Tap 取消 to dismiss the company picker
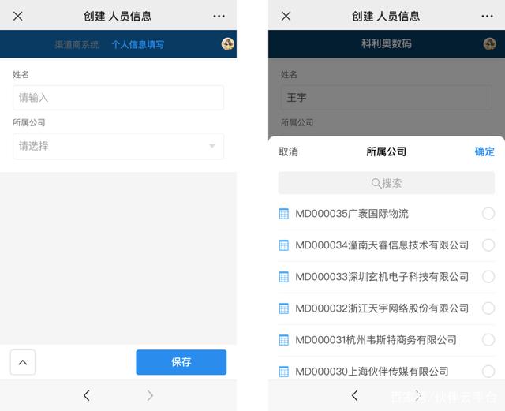Viewport: 505px width, 411px height. (288, 151)
